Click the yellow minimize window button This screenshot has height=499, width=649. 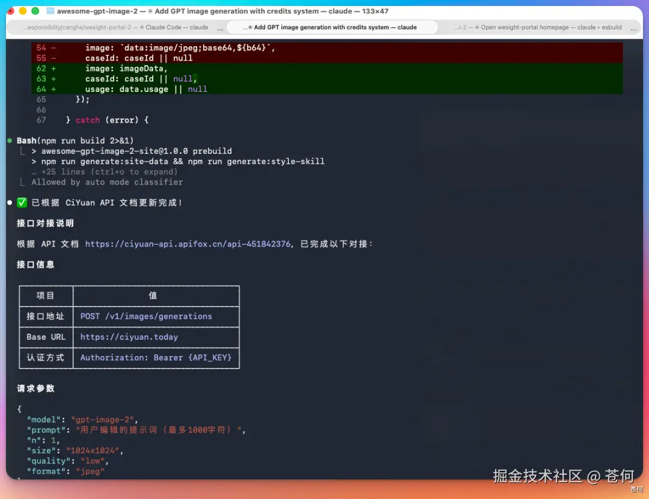point(23,11)
